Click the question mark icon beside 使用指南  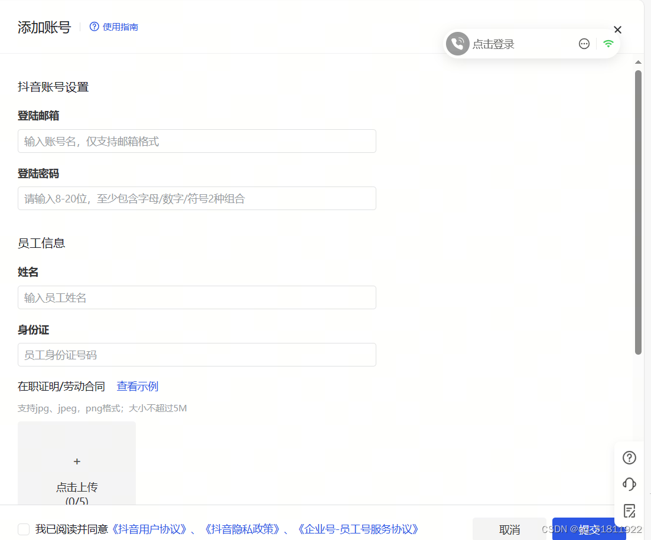[x=95, y=27]
